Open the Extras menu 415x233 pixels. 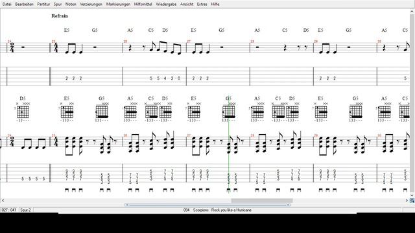(x=202, y=5)
